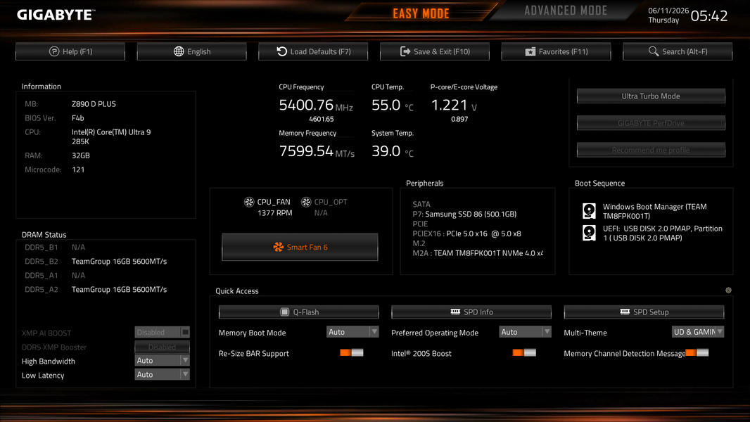
Task: Click the globe language icon
Action: tap(179, 51)
